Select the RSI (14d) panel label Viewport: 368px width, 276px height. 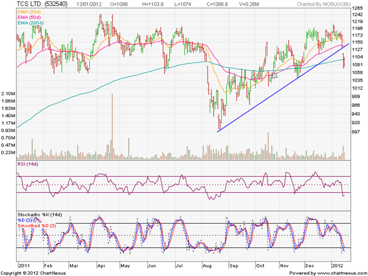coord(28,164)
